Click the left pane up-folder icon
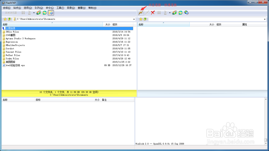This screenshot has height=151, width=269. (10, 19)
